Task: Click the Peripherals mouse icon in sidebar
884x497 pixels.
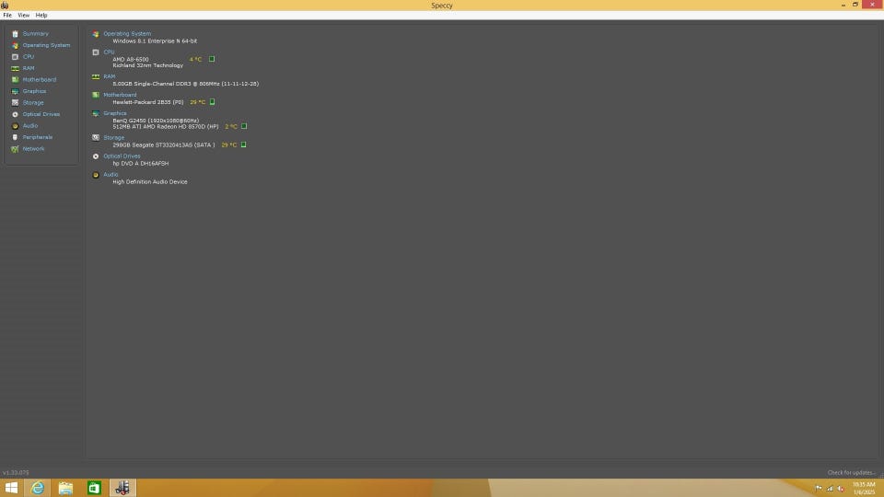Action: 16,137
